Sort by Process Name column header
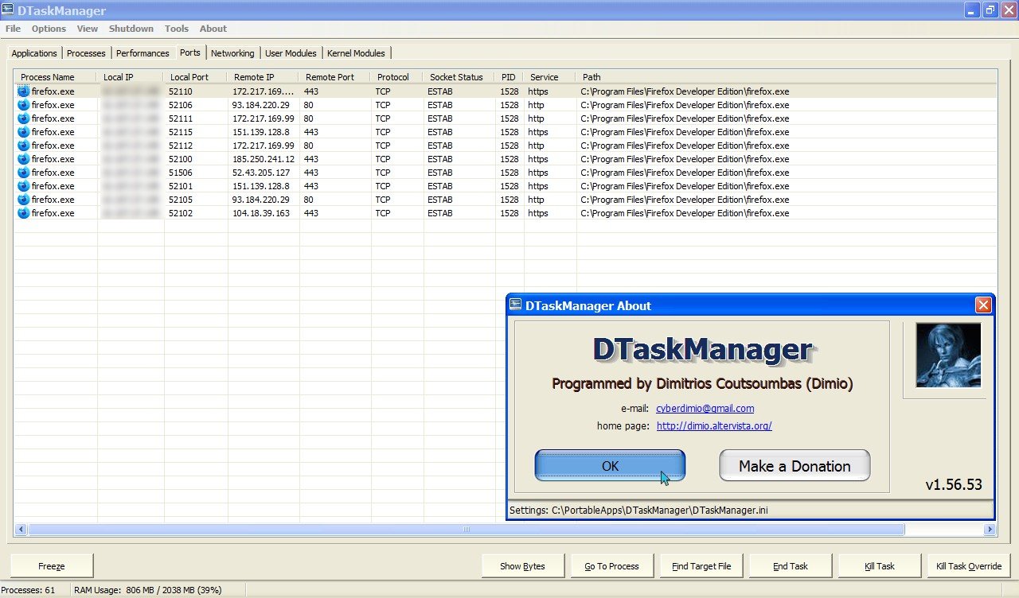Screen dimensions: 1019x598 pos(56,77)
